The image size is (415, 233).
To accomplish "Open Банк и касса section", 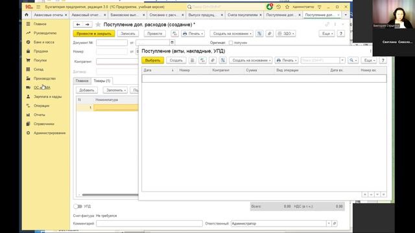I will [x=44, y=42].
